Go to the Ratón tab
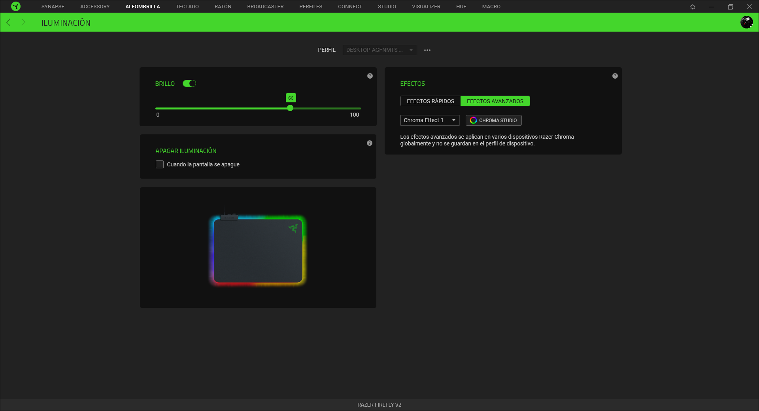The height and width of the screenshot is (411, 759). (223, 7)
